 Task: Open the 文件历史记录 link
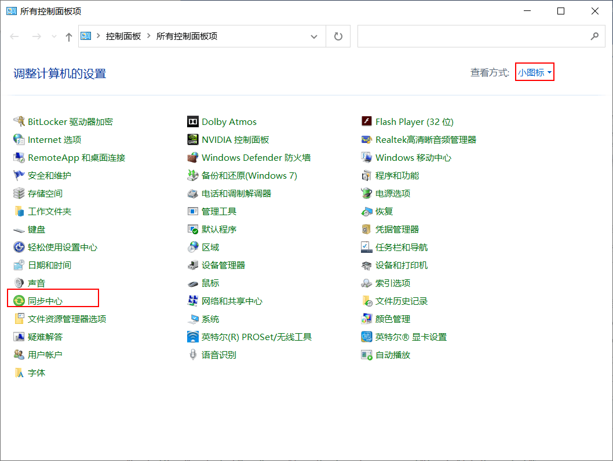tap(402, 301)
